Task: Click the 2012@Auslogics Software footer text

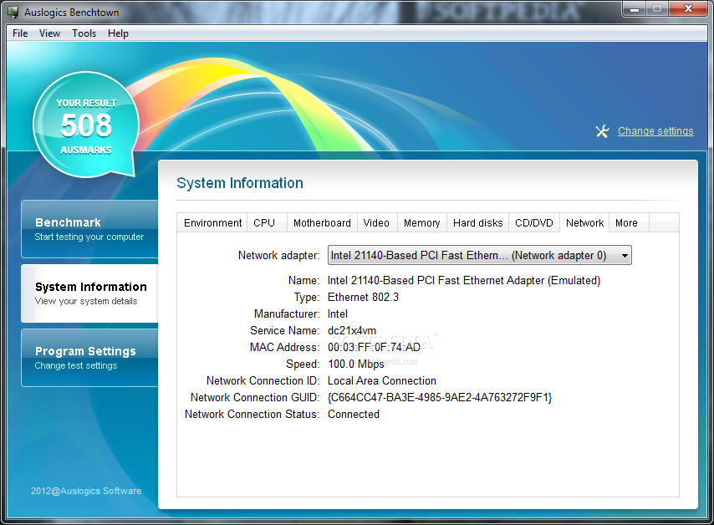Action: (86, 491)
